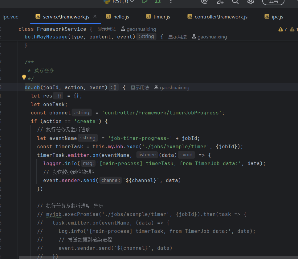Click person icon beside doJob author

(x=156, y=87)
